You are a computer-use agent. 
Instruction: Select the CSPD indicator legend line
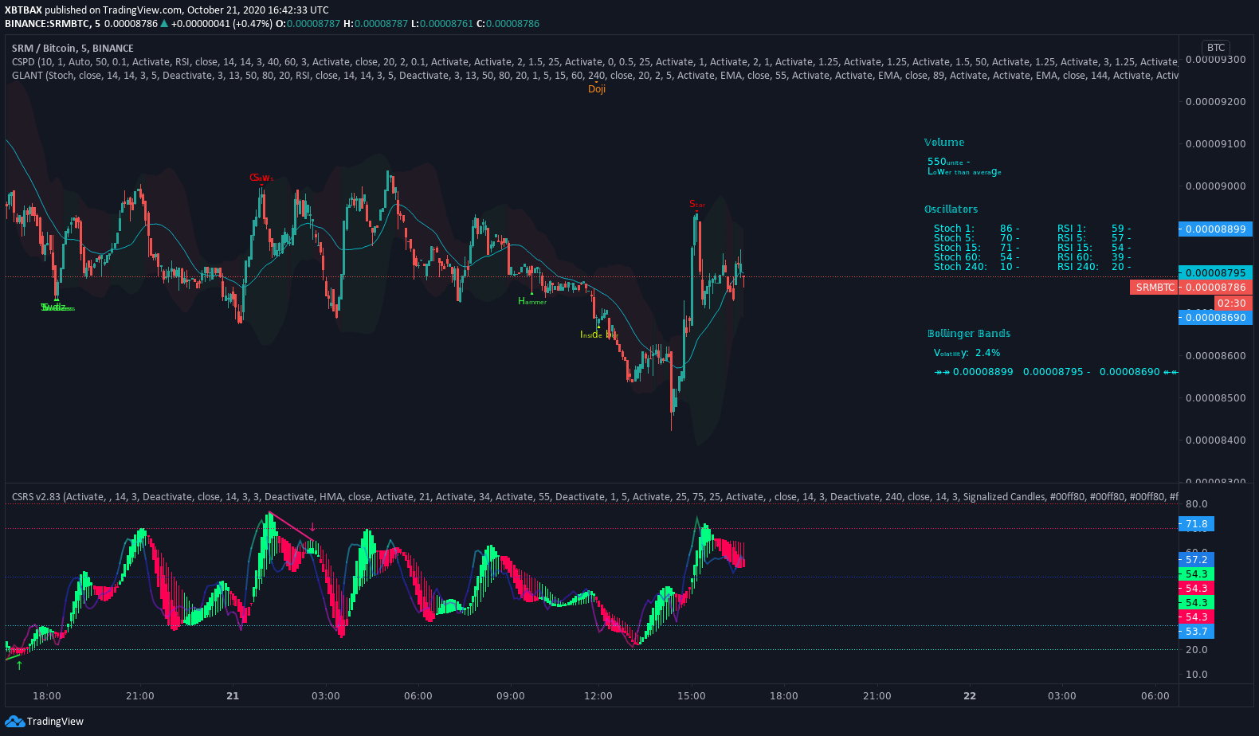[x=594, y=62]
